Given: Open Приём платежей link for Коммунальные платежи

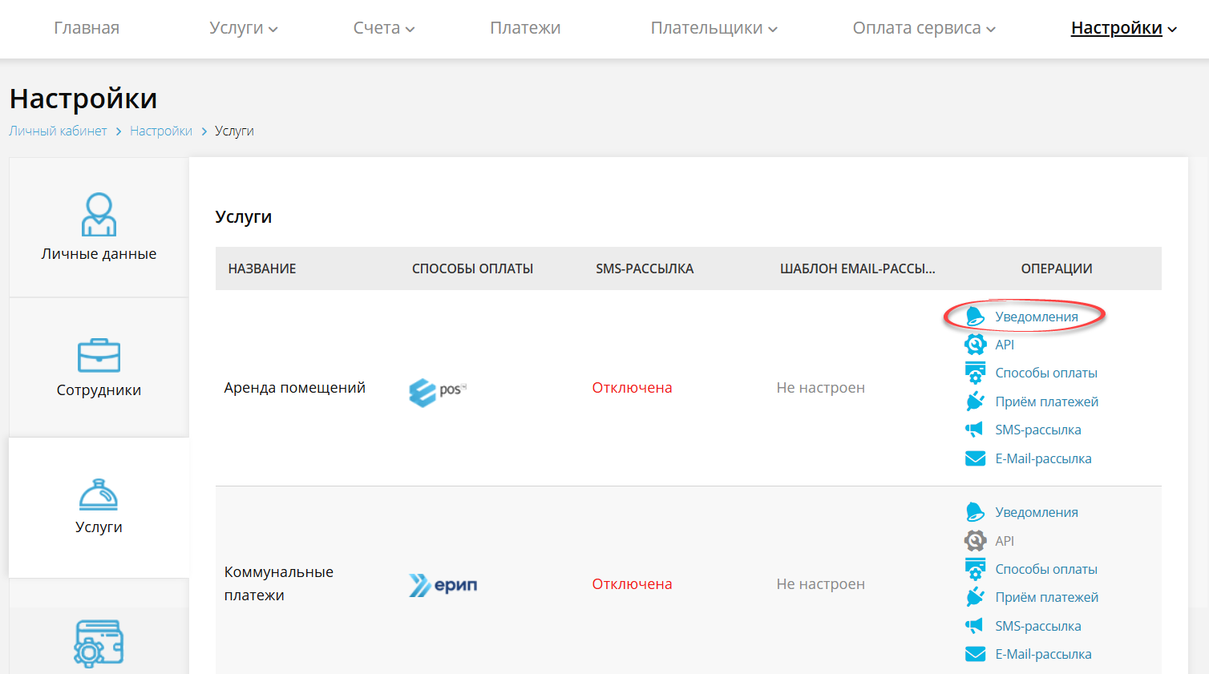Looking at the screenshot, I should (1047, 597).
